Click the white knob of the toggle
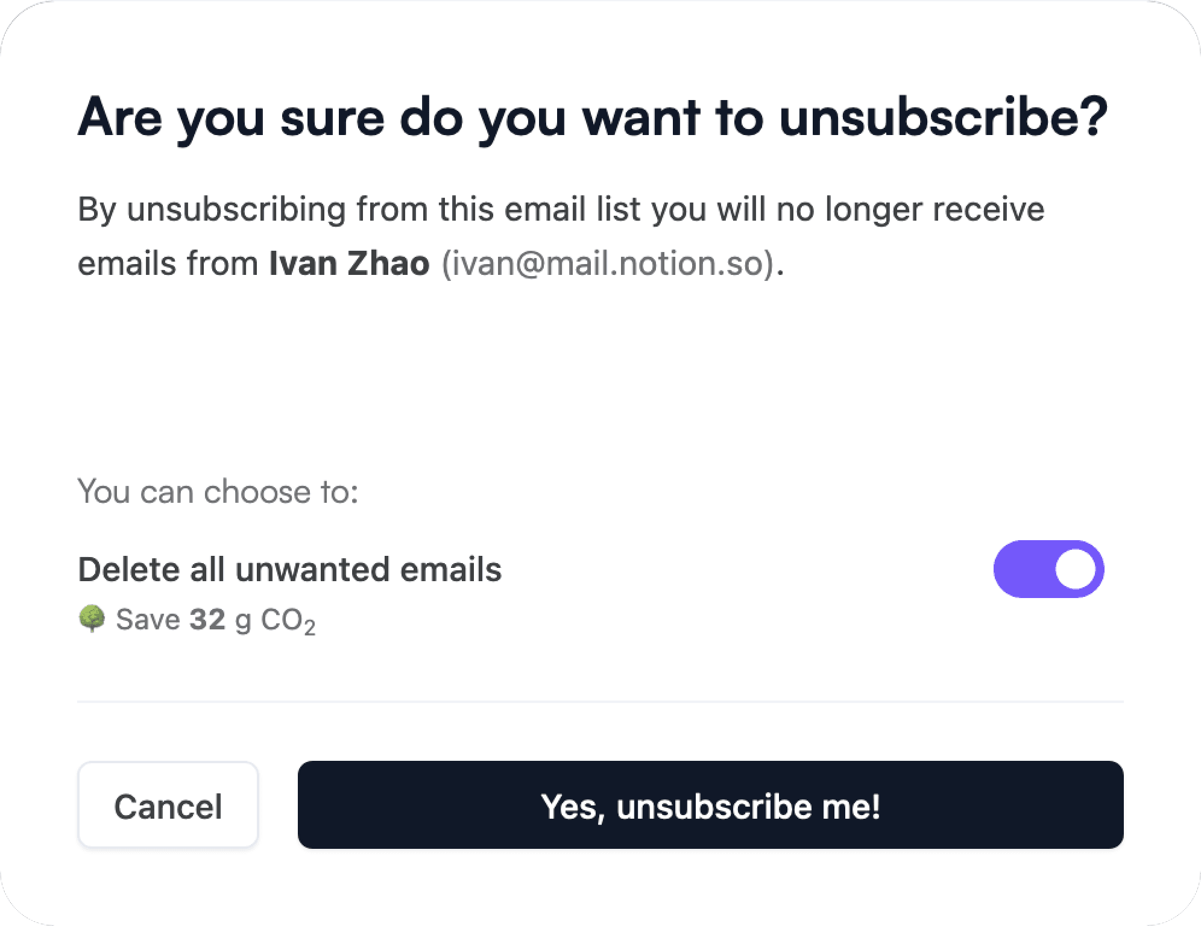The height and width of the screenshot is (926, 1201). click(1076, 569)
